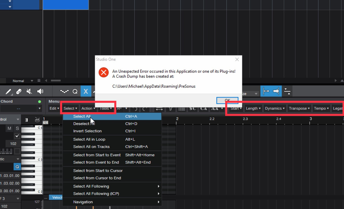
Task: Choose Select from Start to Event
Action: tap(112, 155)
